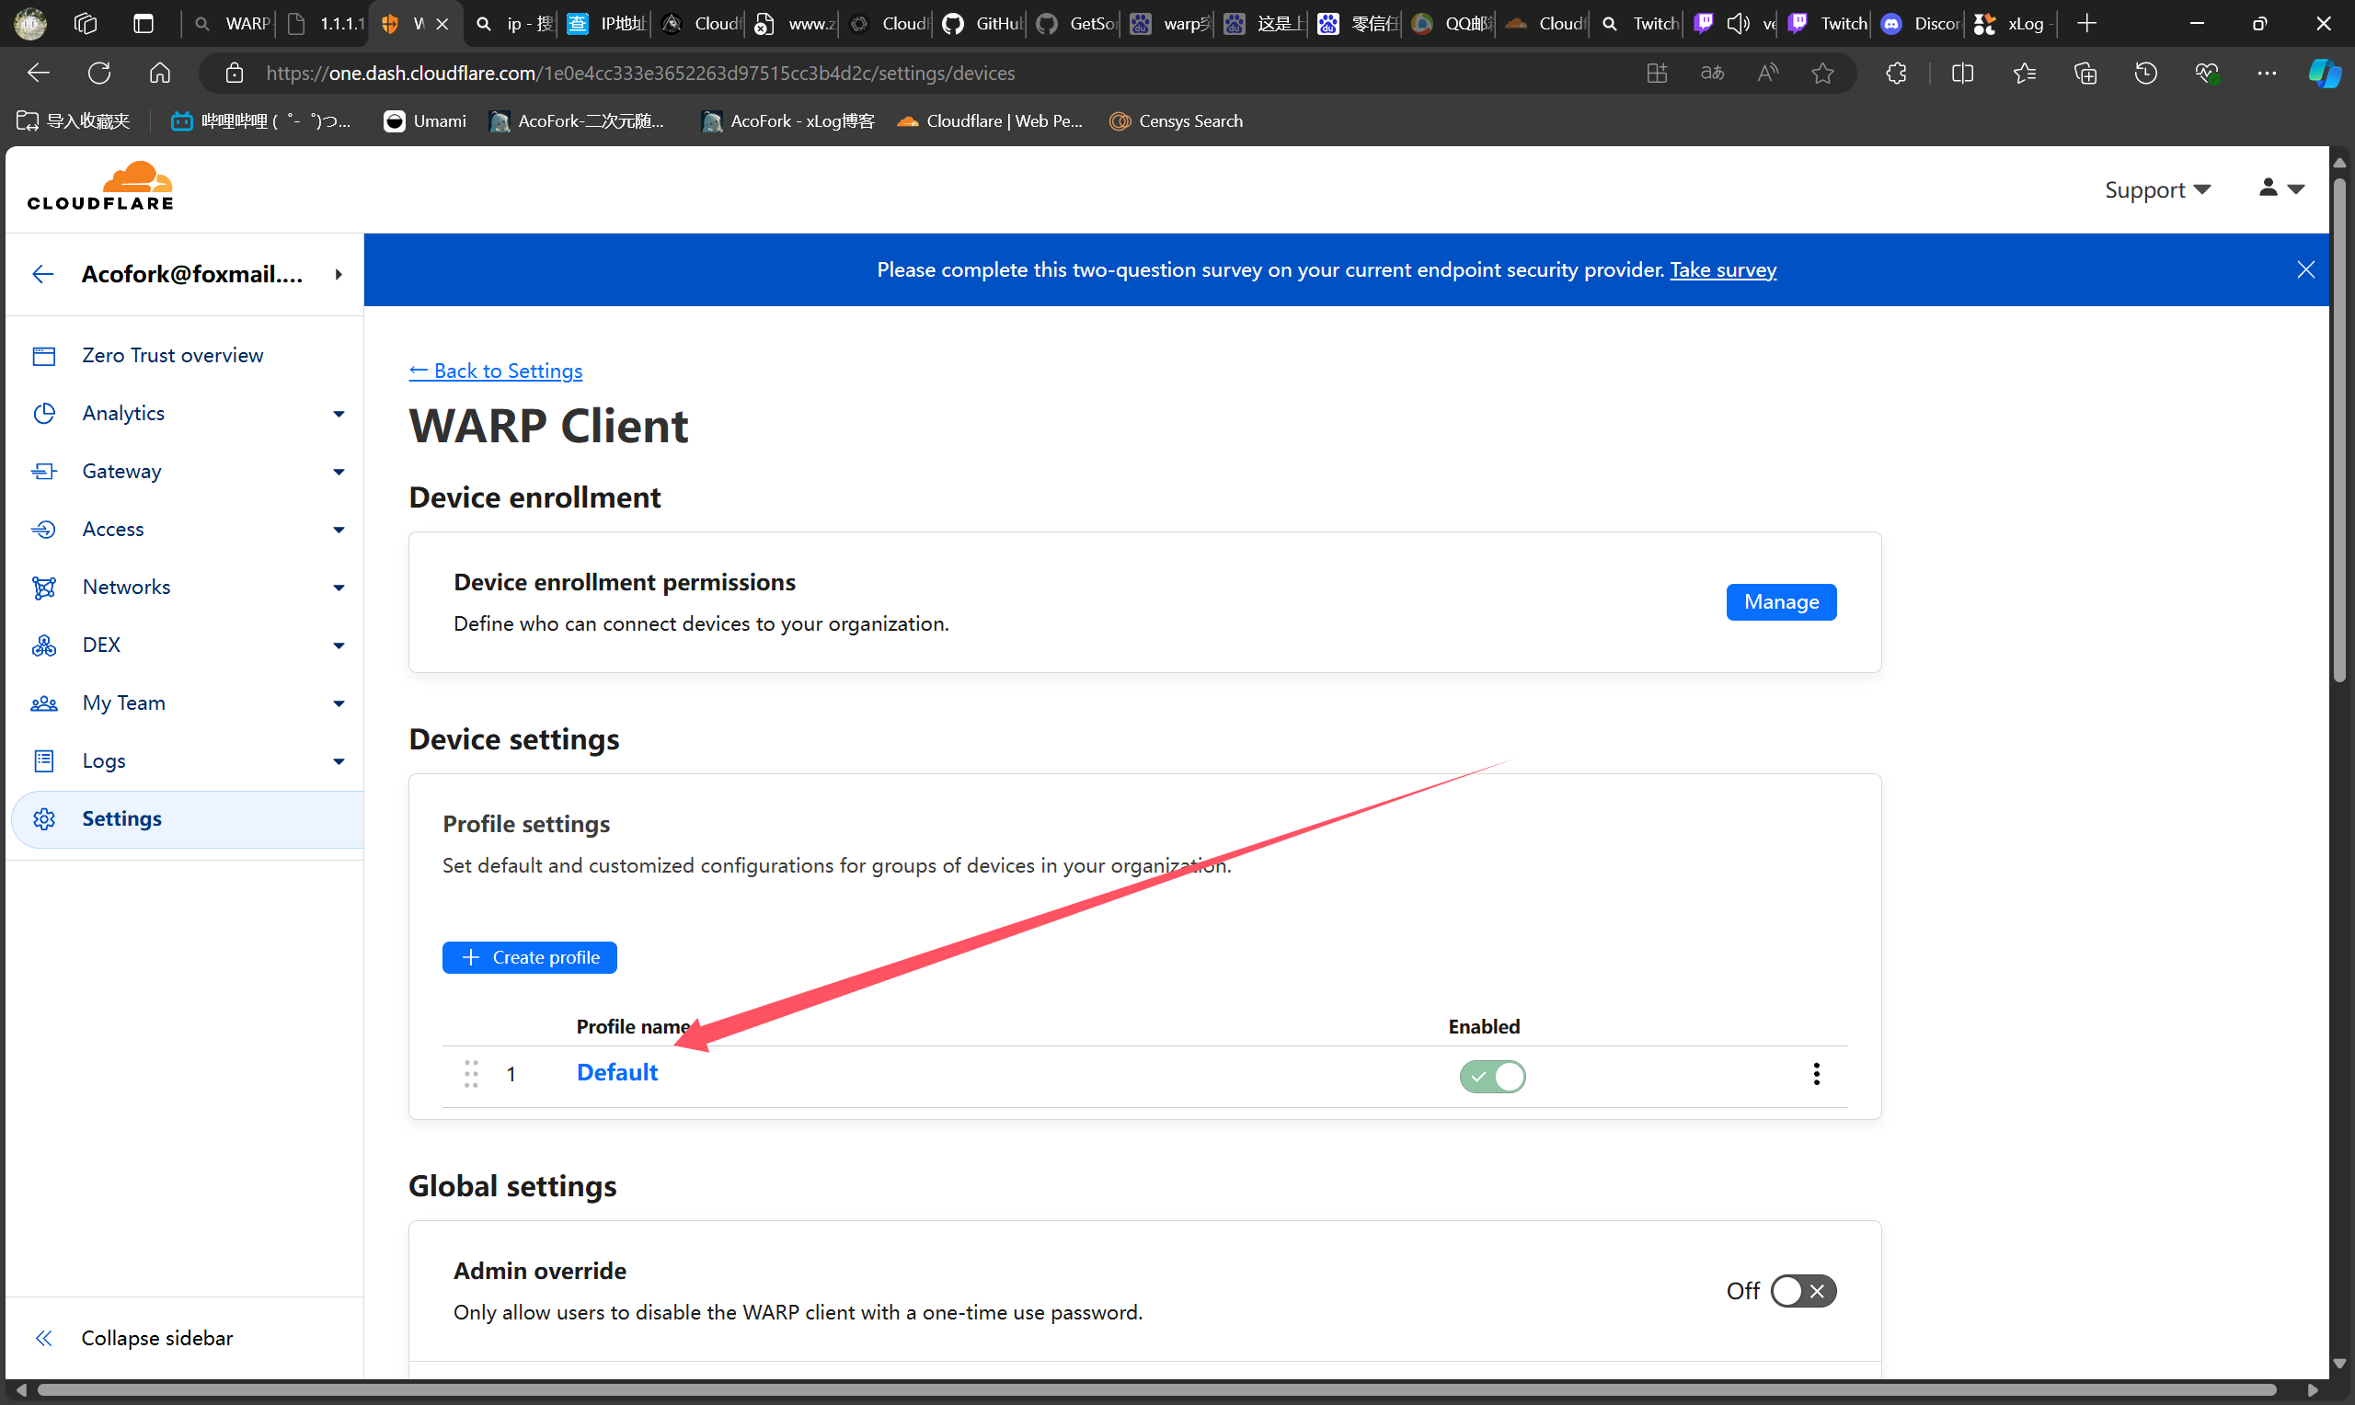This screenshot has height=1405, width=2355.
Task: Switch to the GitHub browser tab
Action: coord(981,24)
